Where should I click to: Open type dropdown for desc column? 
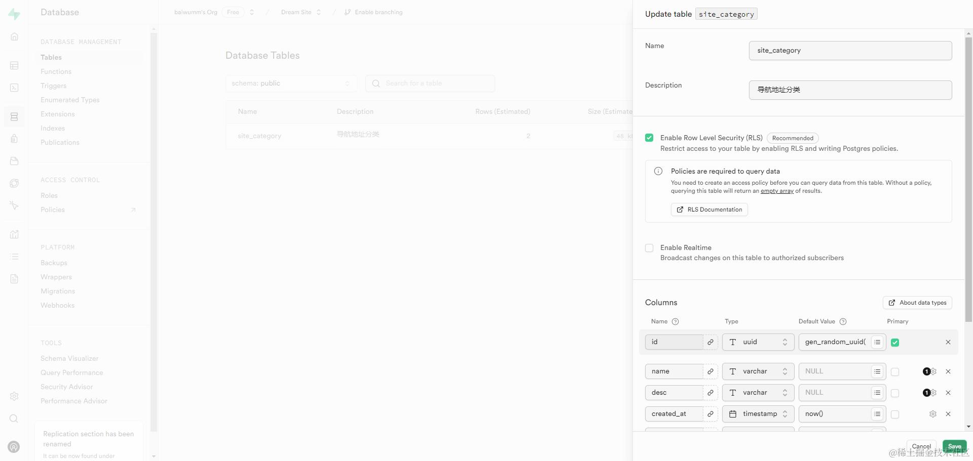[758, 393]
